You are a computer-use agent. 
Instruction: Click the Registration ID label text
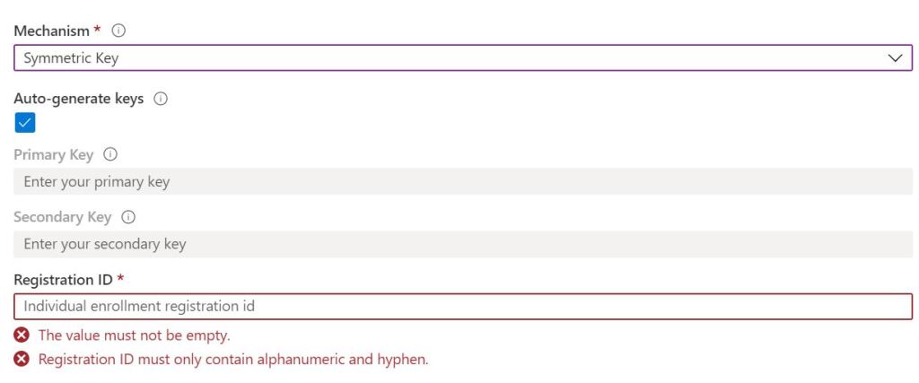63,280
